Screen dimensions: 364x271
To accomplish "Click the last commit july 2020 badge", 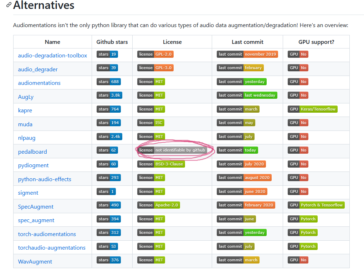I will 241,164.
